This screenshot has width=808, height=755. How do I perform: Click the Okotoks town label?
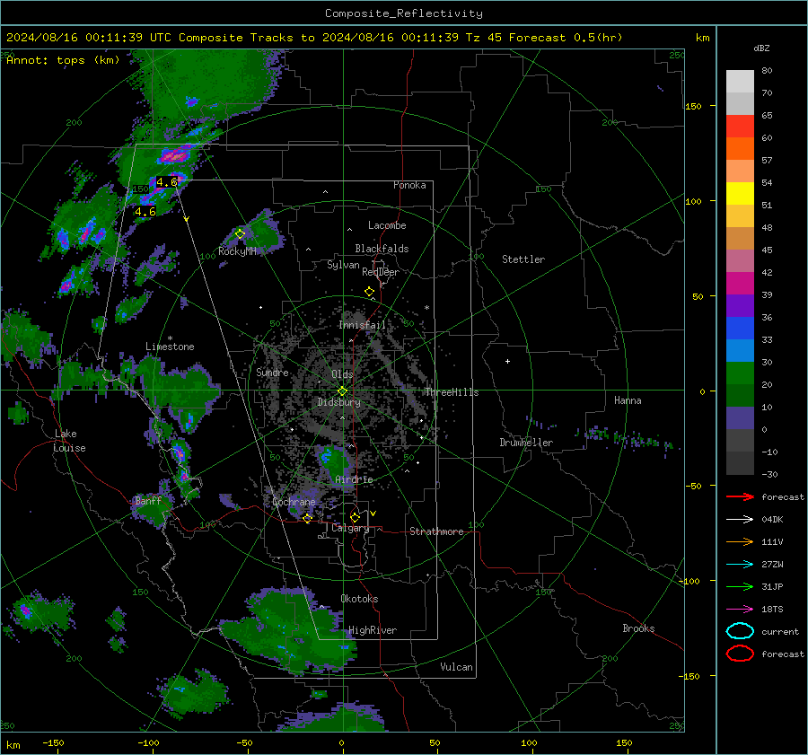pyautogui.click(x=359, y=599)
